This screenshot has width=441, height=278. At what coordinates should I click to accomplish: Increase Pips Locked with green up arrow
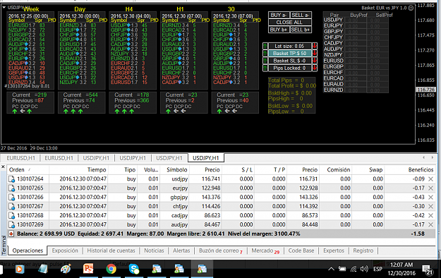click(x=265, y=68)
